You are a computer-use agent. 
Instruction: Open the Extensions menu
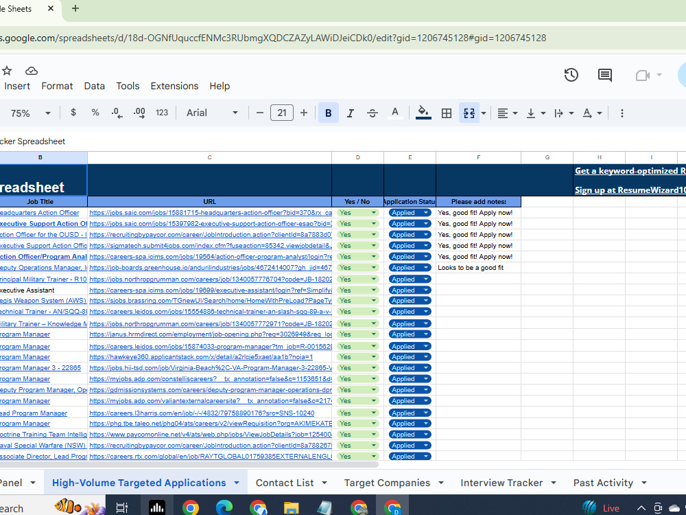(174, 86)
